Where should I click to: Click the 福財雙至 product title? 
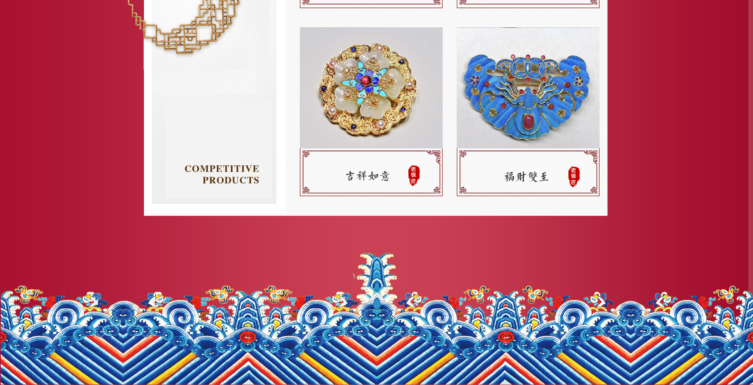[x=526, y=177]
